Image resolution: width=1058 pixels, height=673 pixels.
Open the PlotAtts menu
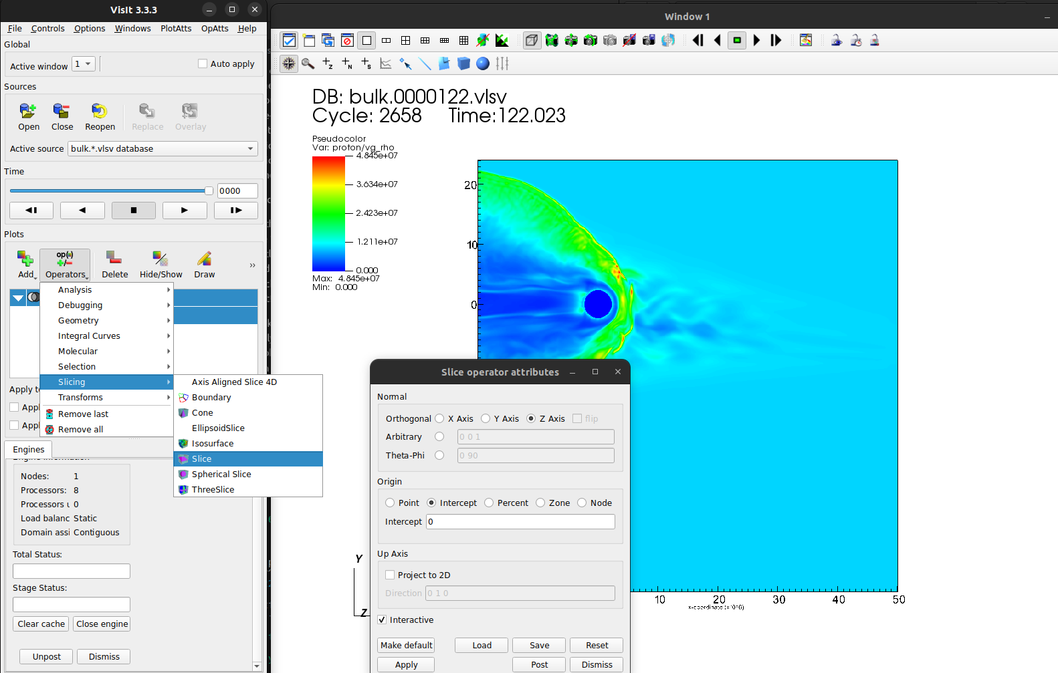point(176,29)
